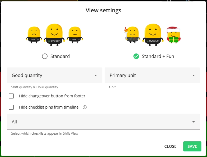Click 'Select which checklists appear in Shift View'
Image resolution: width=207 pixels, height=157 pixels.
tap(45, 133)
